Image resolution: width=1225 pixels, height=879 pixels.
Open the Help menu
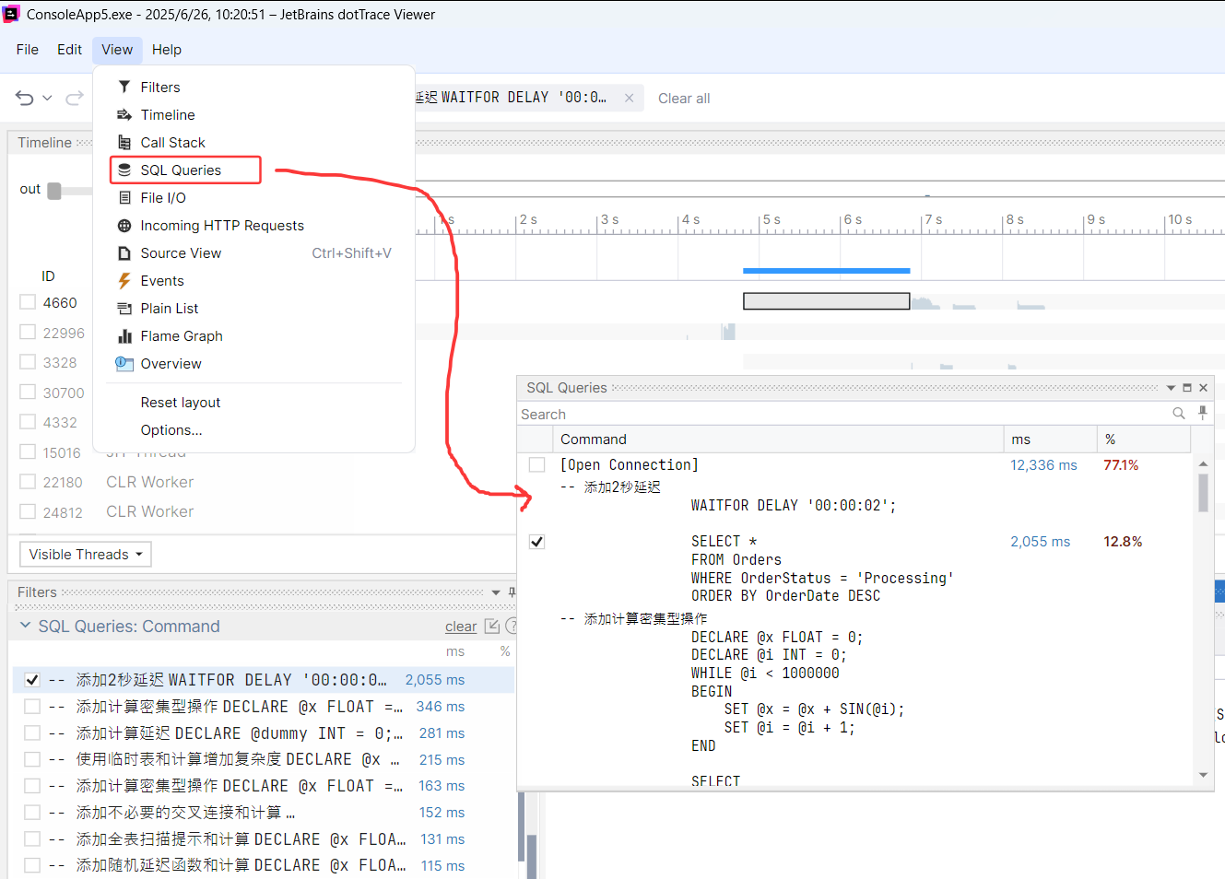tap(167, 50)
